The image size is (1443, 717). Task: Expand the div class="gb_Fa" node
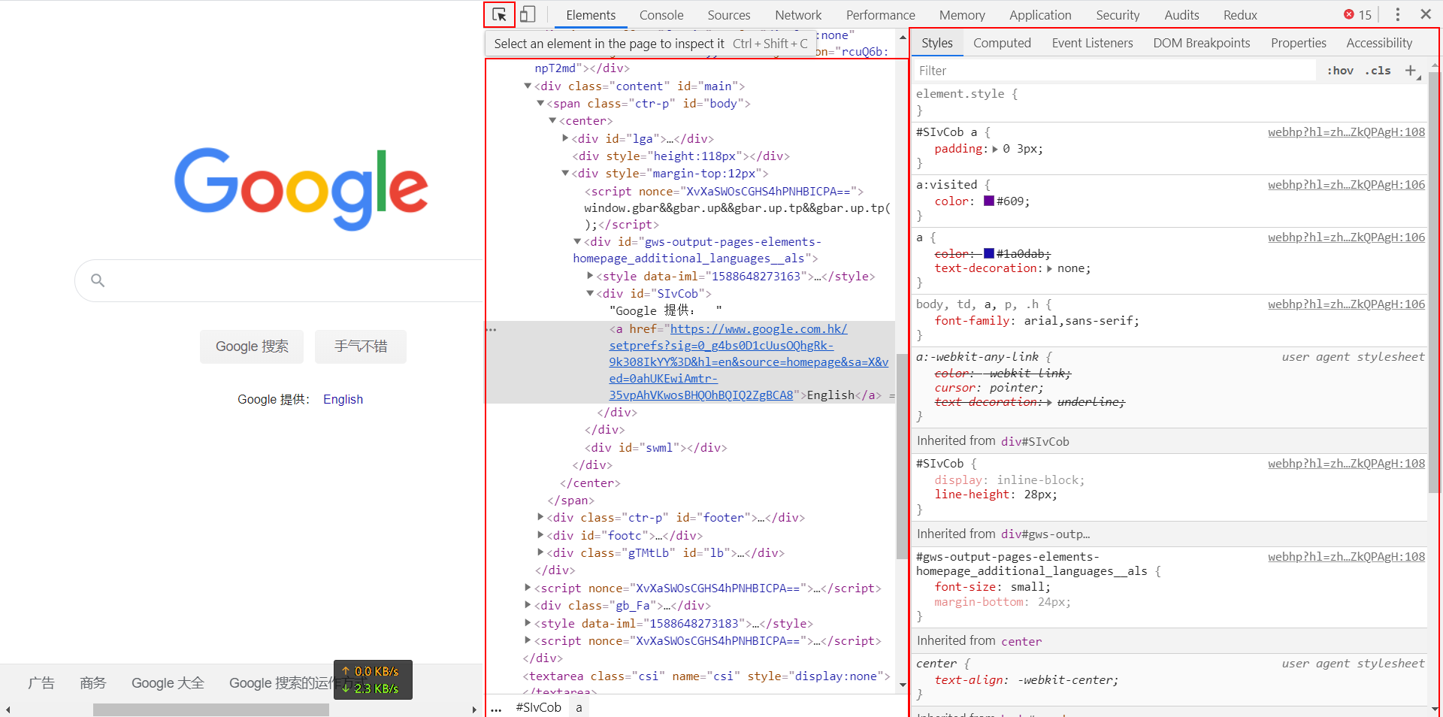click(x=528, y=605)
